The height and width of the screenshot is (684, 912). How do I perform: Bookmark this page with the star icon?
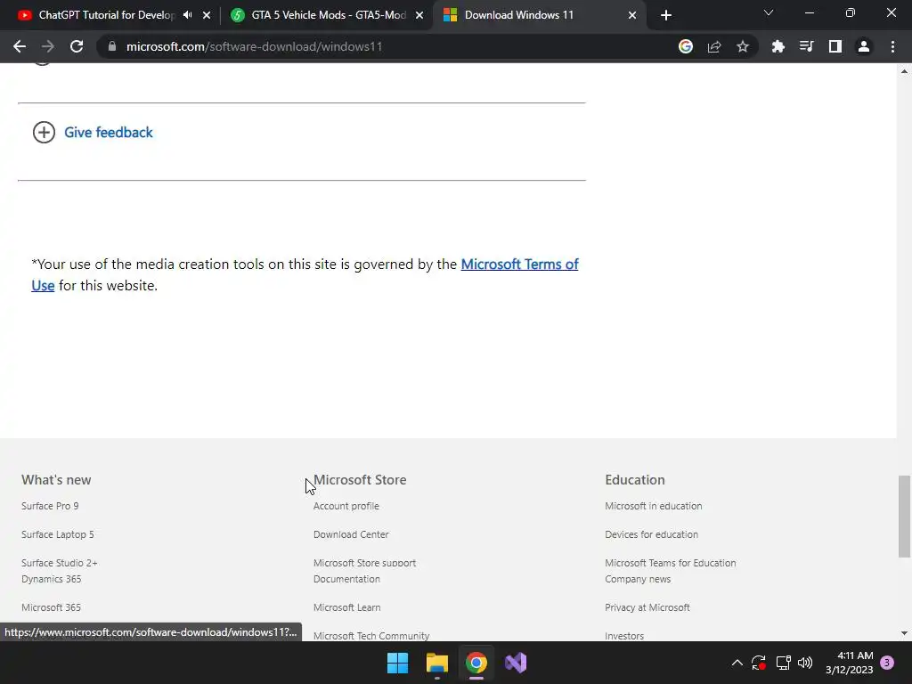coord(743,46)
